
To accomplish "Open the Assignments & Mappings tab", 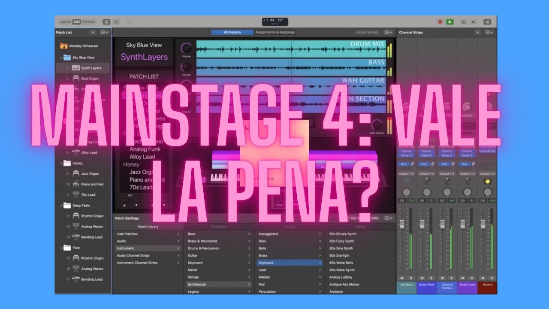I will 275,32.
